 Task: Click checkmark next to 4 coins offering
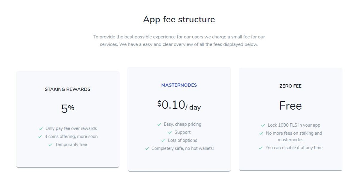pos(40,137)
